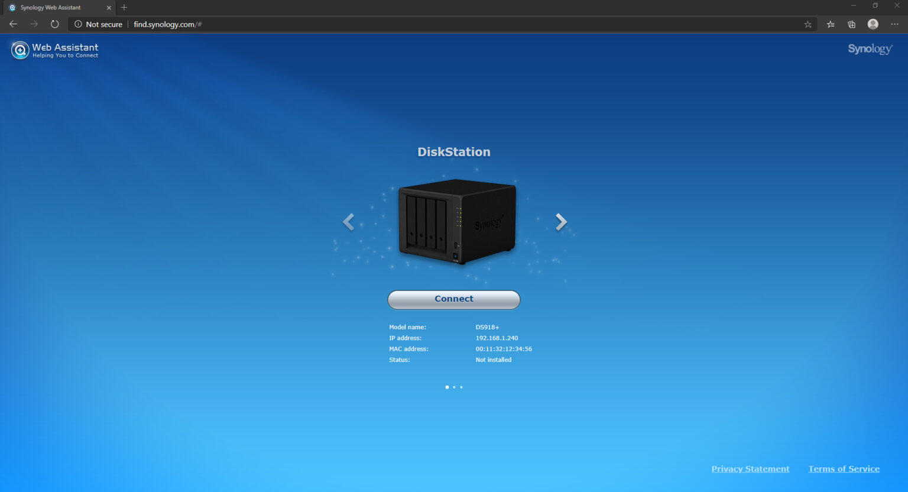Select the third carousel dot

pyautogui.click(x=461, y=387)
